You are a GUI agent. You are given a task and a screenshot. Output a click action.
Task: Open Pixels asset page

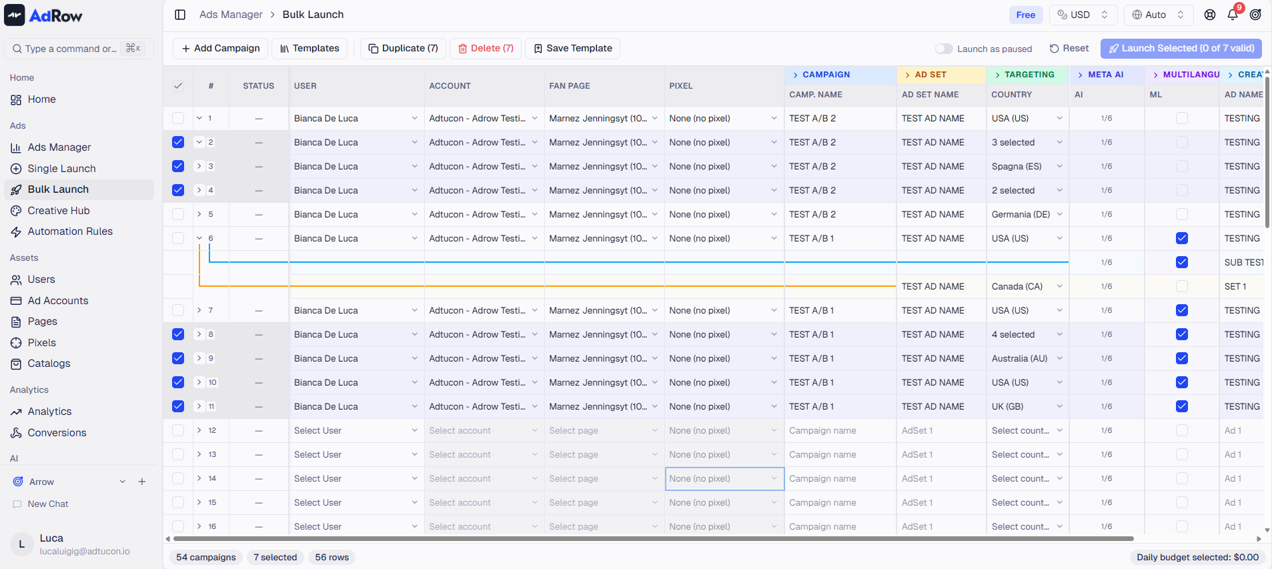click(x=41, y=343)
